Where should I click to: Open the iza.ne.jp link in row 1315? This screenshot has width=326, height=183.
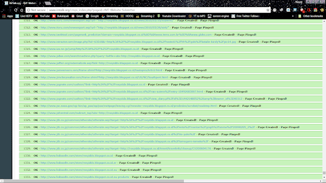90,49
